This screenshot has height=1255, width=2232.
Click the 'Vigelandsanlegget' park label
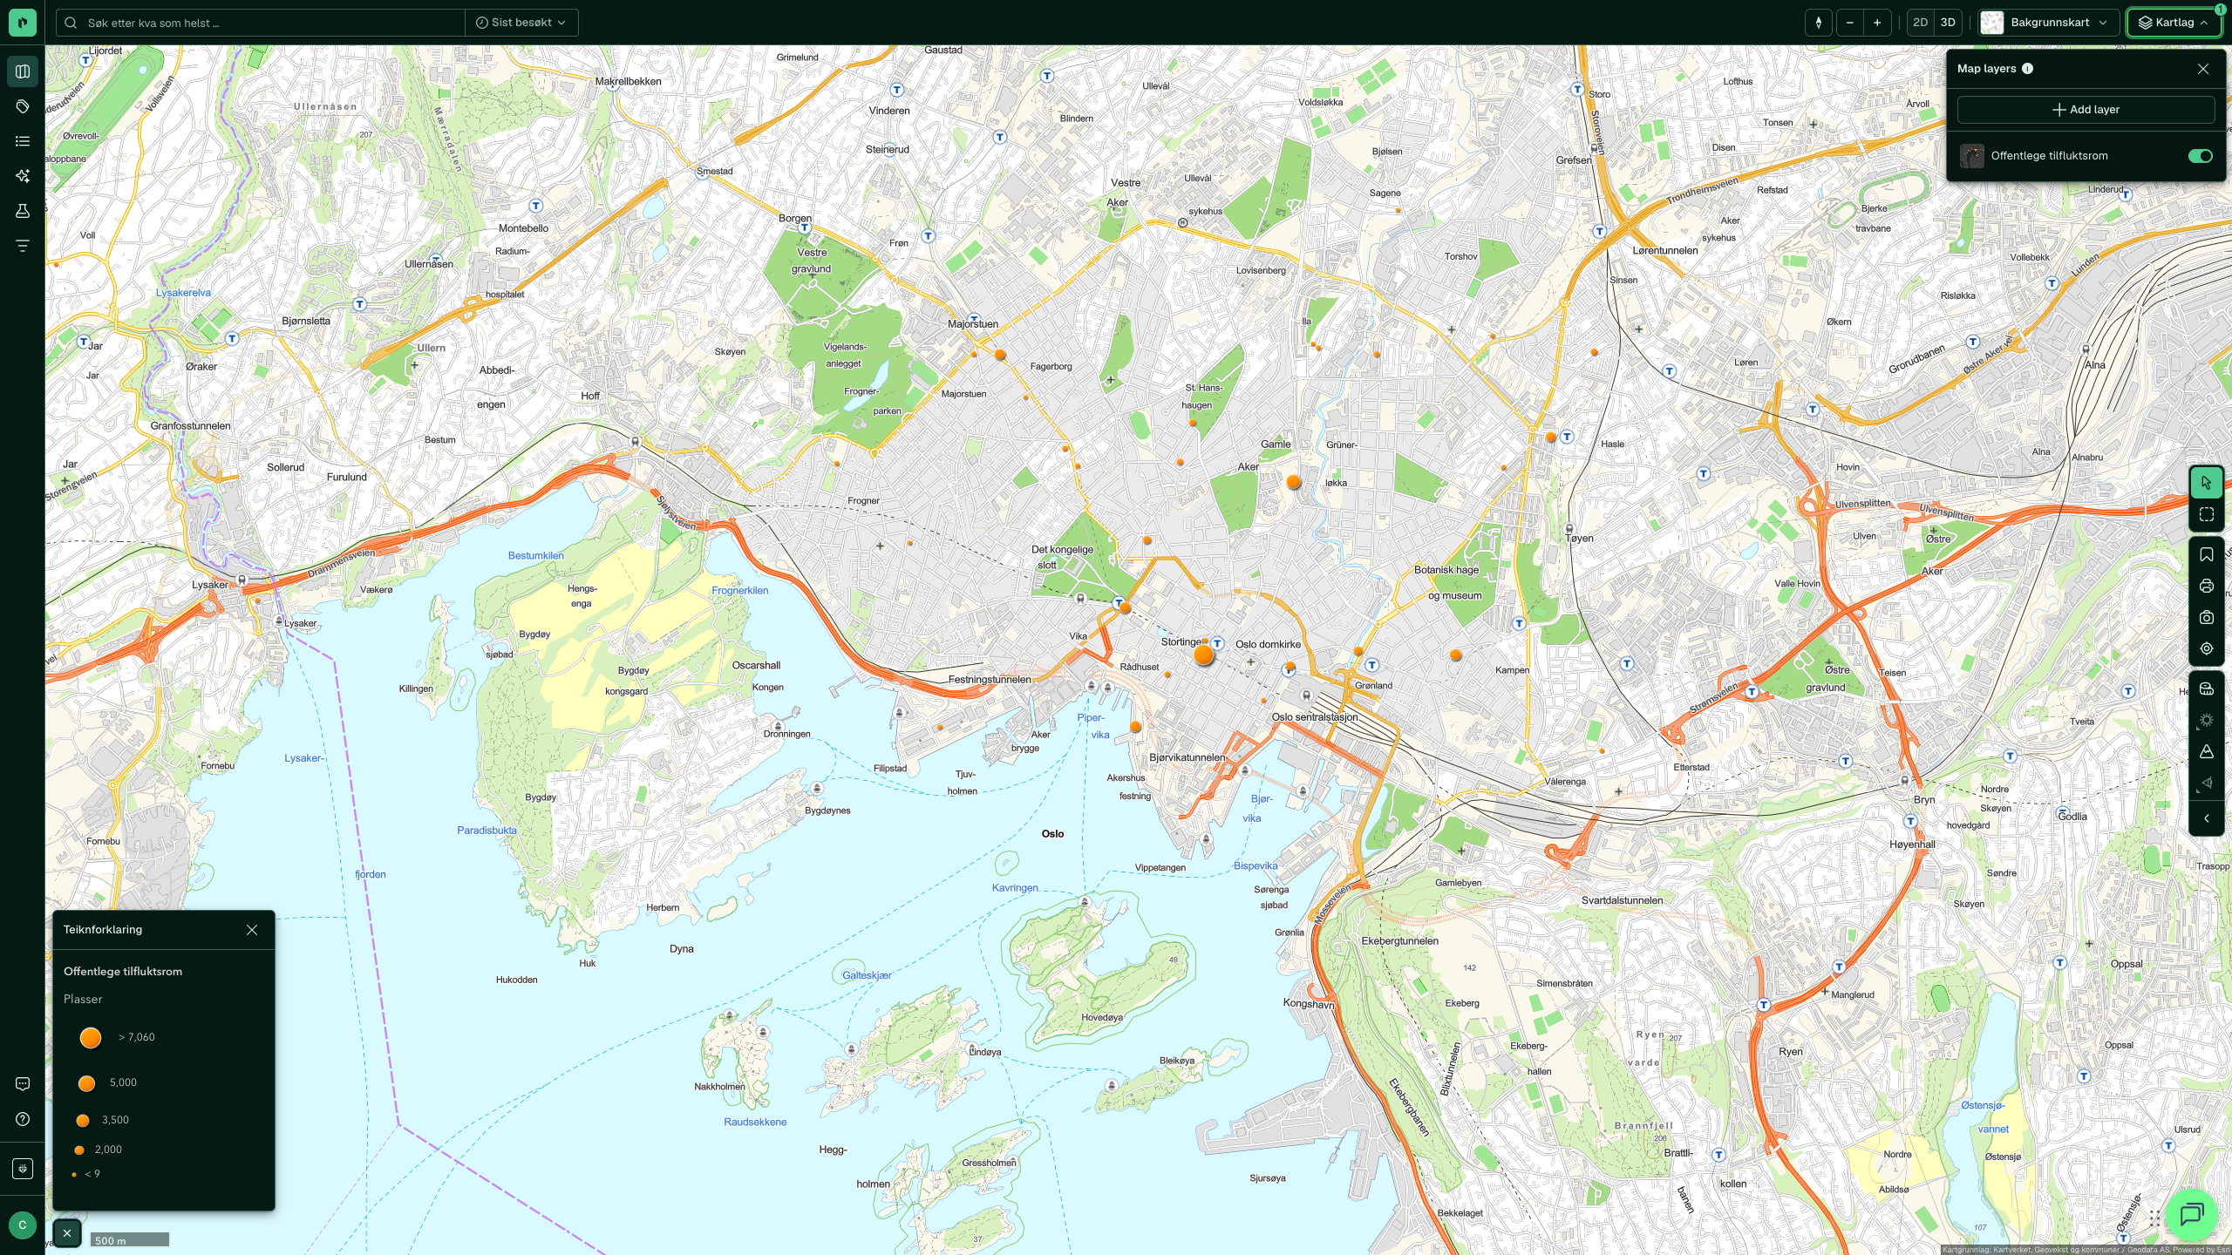pyautogui.click(x=845, y=355)
